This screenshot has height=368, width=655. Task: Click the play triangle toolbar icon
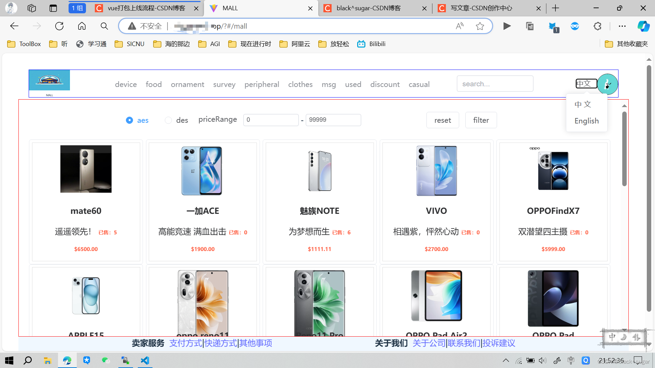507,26
